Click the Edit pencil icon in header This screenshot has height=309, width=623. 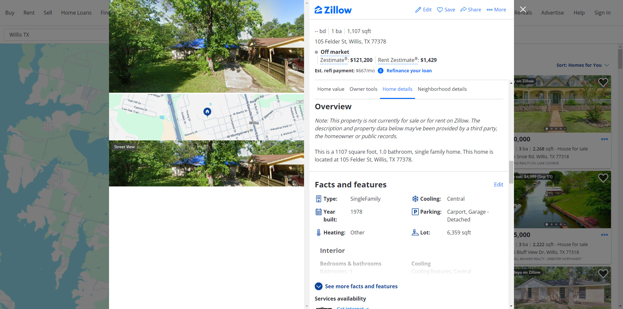418,10
